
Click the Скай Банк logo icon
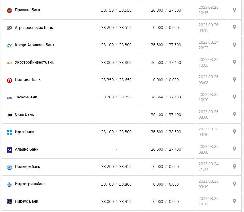click(x=9, y=115)
